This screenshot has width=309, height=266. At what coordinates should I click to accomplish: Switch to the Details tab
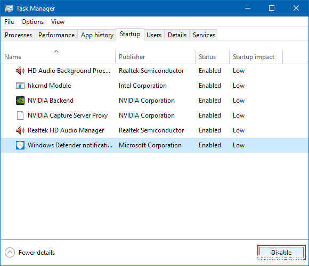(x=177, y=35)
